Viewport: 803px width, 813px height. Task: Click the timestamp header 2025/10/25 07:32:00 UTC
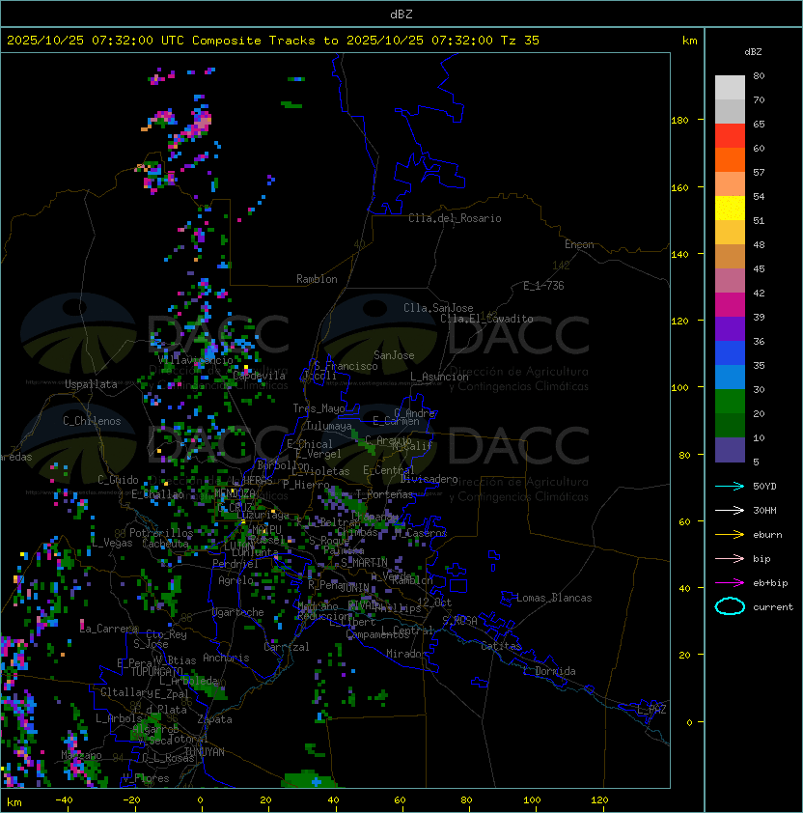[x=96, y=41]
